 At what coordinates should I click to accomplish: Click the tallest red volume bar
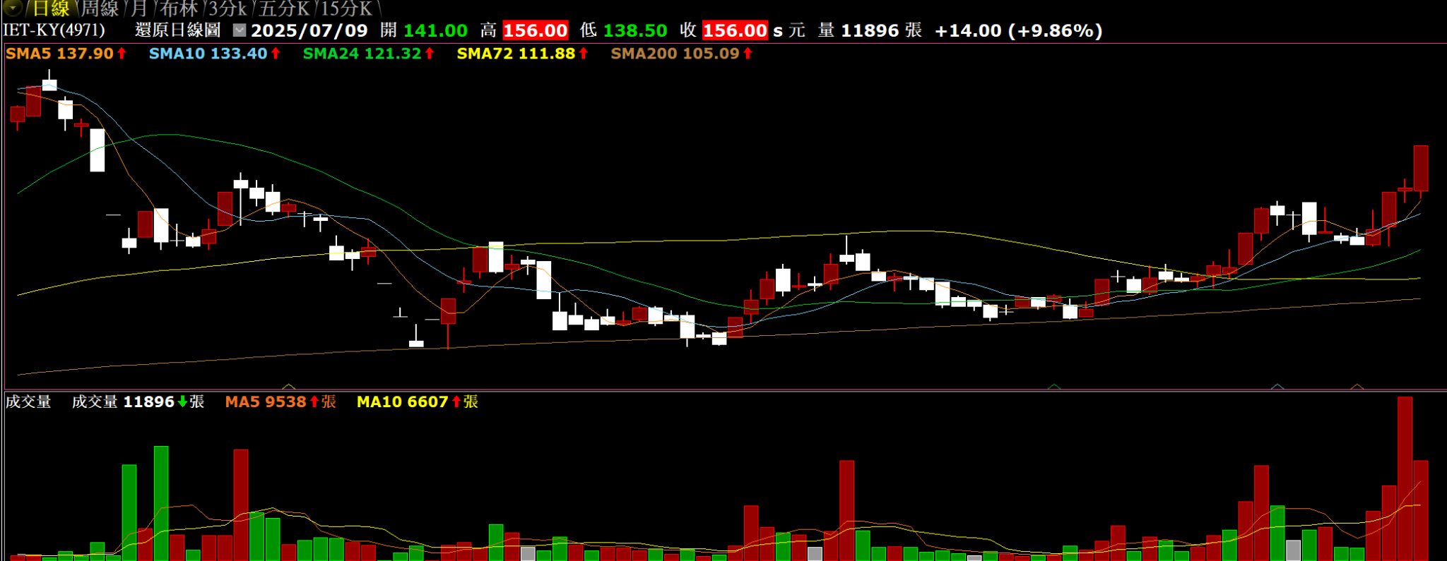(1405, 480)
